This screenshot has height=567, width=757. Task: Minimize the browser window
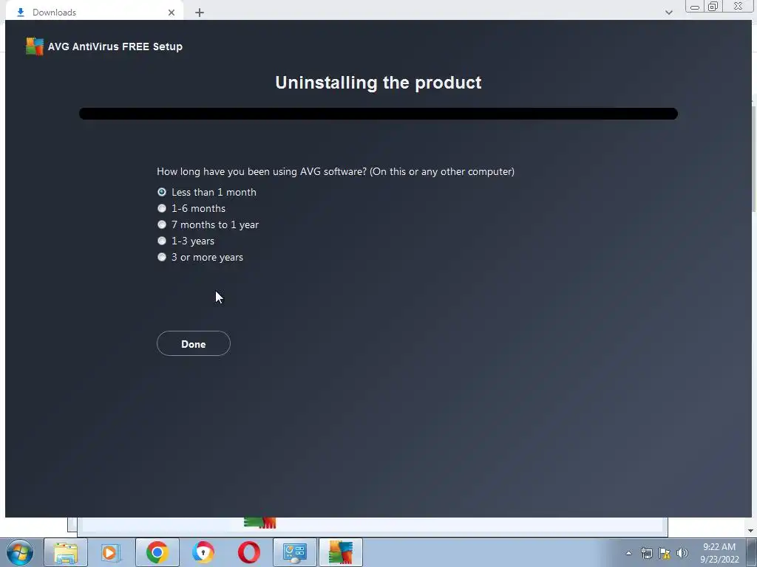point(695,7)
